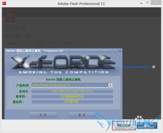Maximize the Adobe Flash Professional CC window
The image size is (163, 133).
click(148, 3)
